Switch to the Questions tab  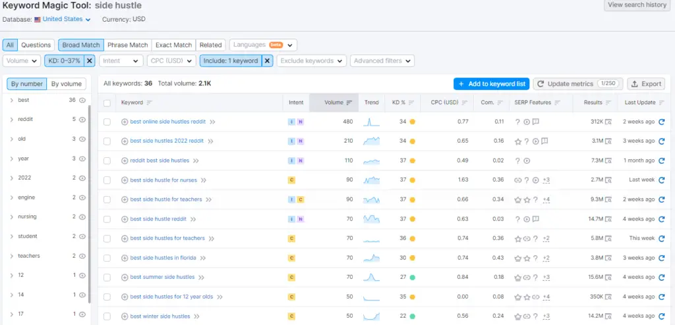36,45
